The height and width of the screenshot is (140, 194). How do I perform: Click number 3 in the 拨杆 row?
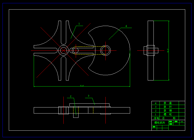point(156,107)
